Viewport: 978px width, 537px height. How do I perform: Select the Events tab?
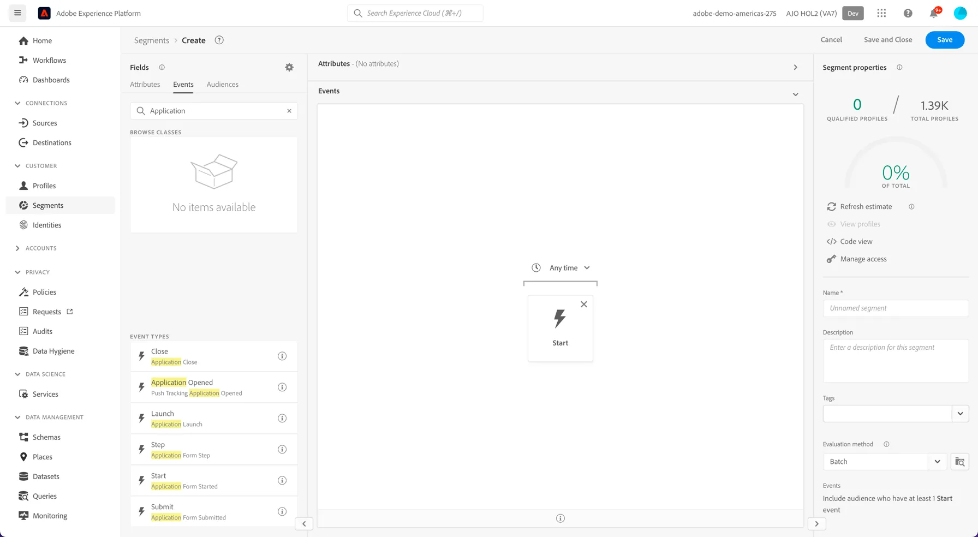click(x=183, y=85)
